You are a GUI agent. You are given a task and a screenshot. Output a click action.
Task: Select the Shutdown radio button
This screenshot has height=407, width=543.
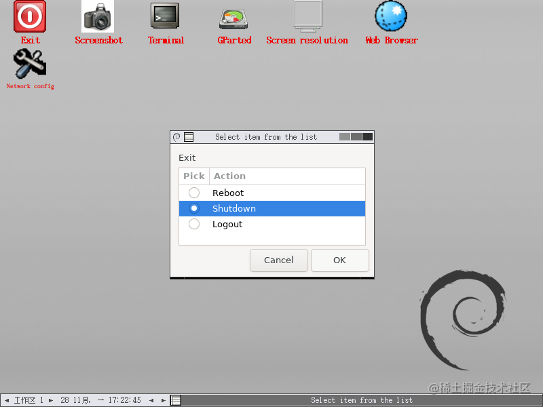pos(193,208)
